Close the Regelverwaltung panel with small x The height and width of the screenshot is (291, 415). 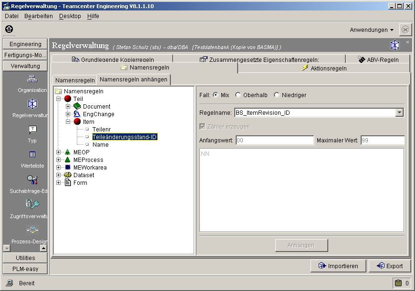click(407, 42)
